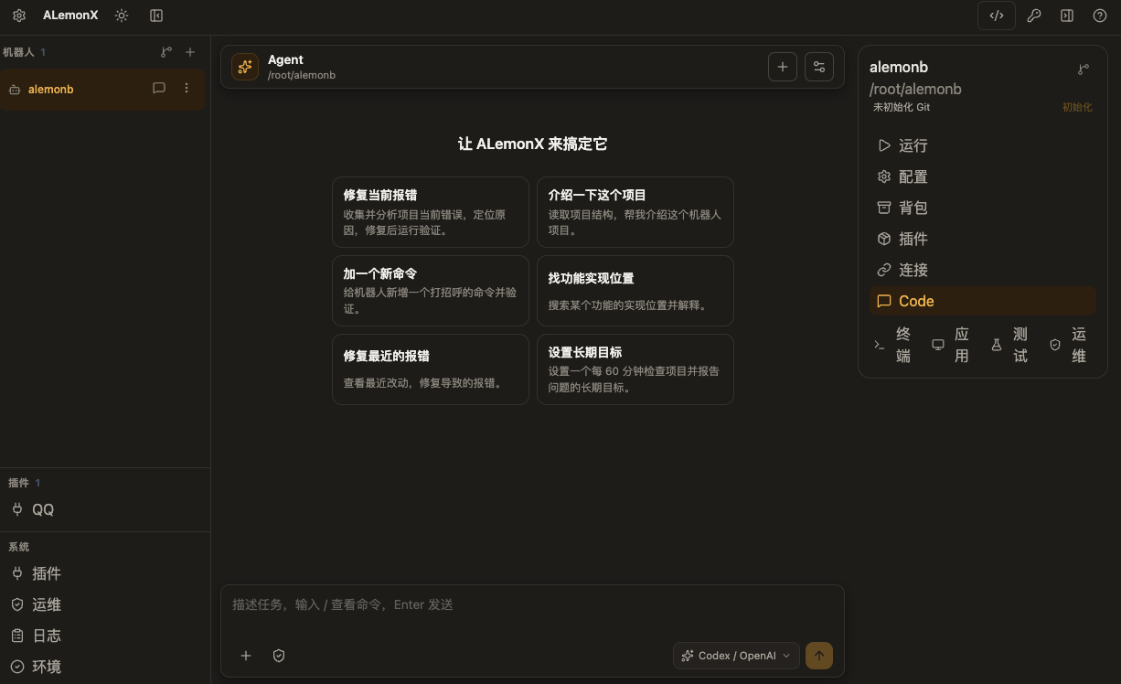
Task: Open 连接 in the right panel
Action: 983,270
